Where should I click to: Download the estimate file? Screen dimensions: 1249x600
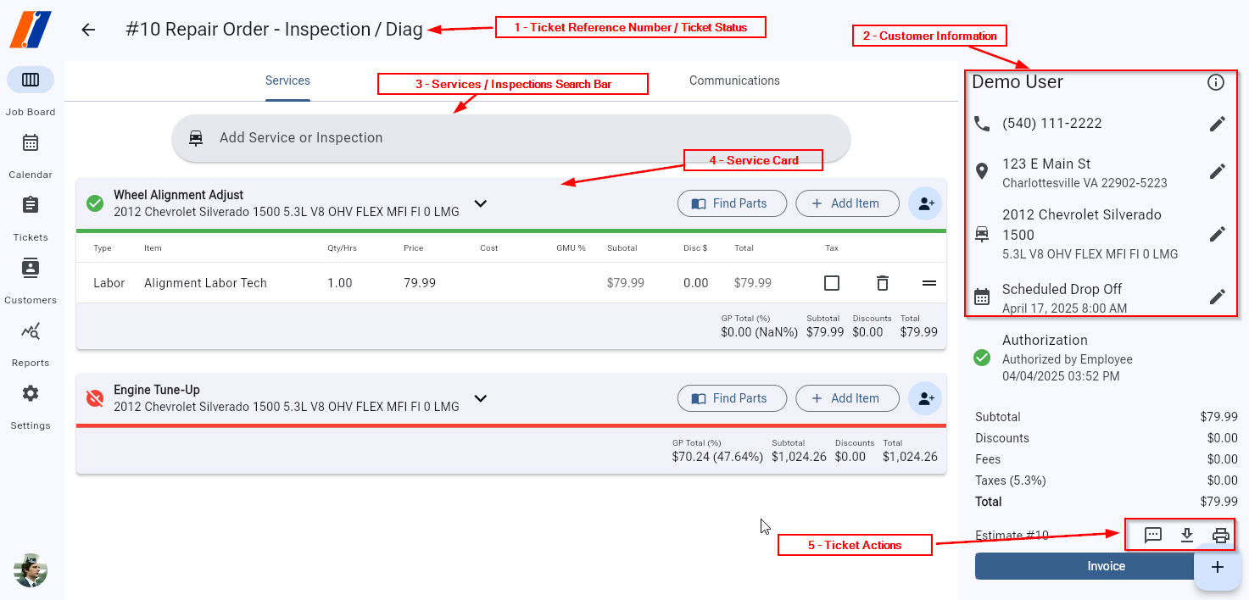[1187, 535]
